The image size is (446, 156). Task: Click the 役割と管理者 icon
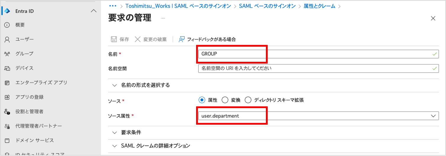pos(7,112)
